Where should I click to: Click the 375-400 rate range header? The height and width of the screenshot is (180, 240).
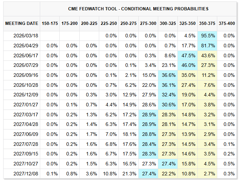[x=227, y=23]
